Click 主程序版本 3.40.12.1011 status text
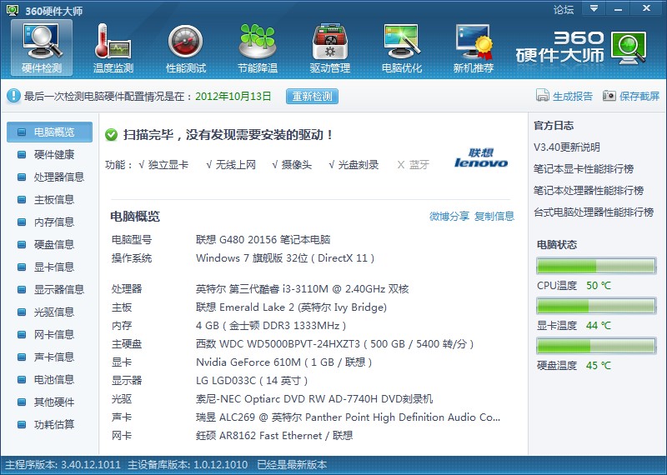This screenshot has width=667, height=475. [63, 465]
